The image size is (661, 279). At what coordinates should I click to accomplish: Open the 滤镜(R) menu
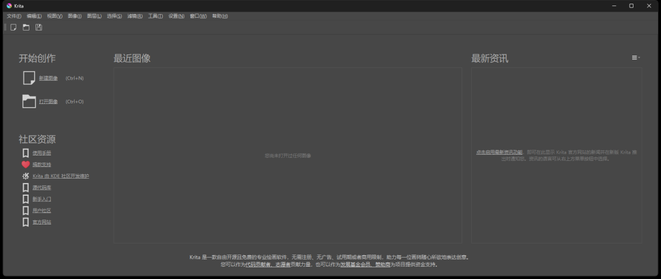(135, 16)
